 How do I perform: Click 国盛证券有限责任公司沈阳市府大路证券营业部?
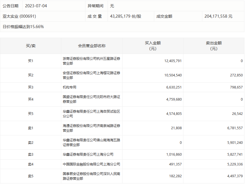(x=91, y=99)
